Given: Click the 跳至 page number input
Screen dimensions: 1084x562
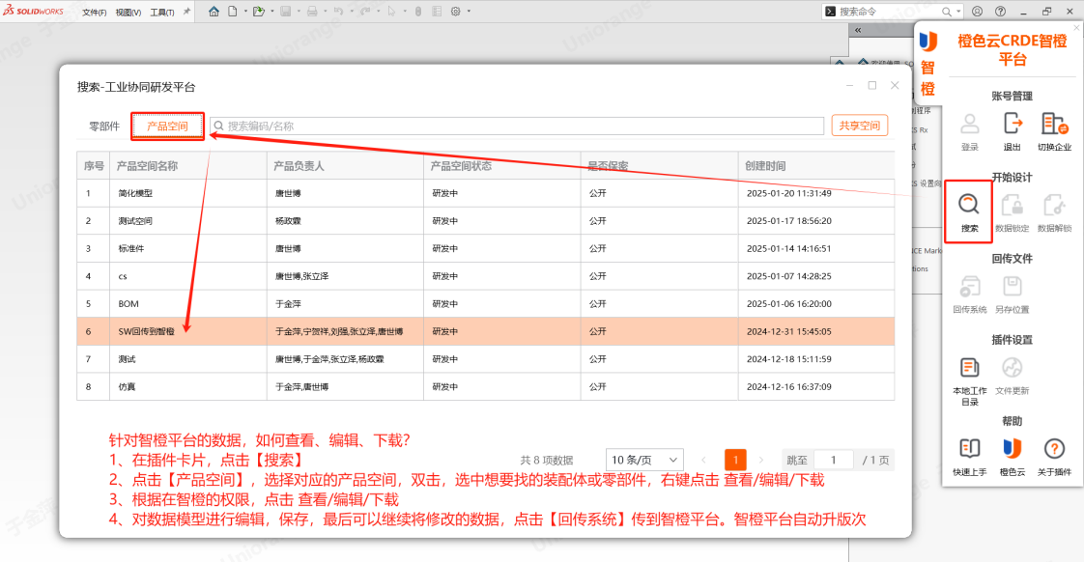Looking at the screenshot, I should point(833,460).
